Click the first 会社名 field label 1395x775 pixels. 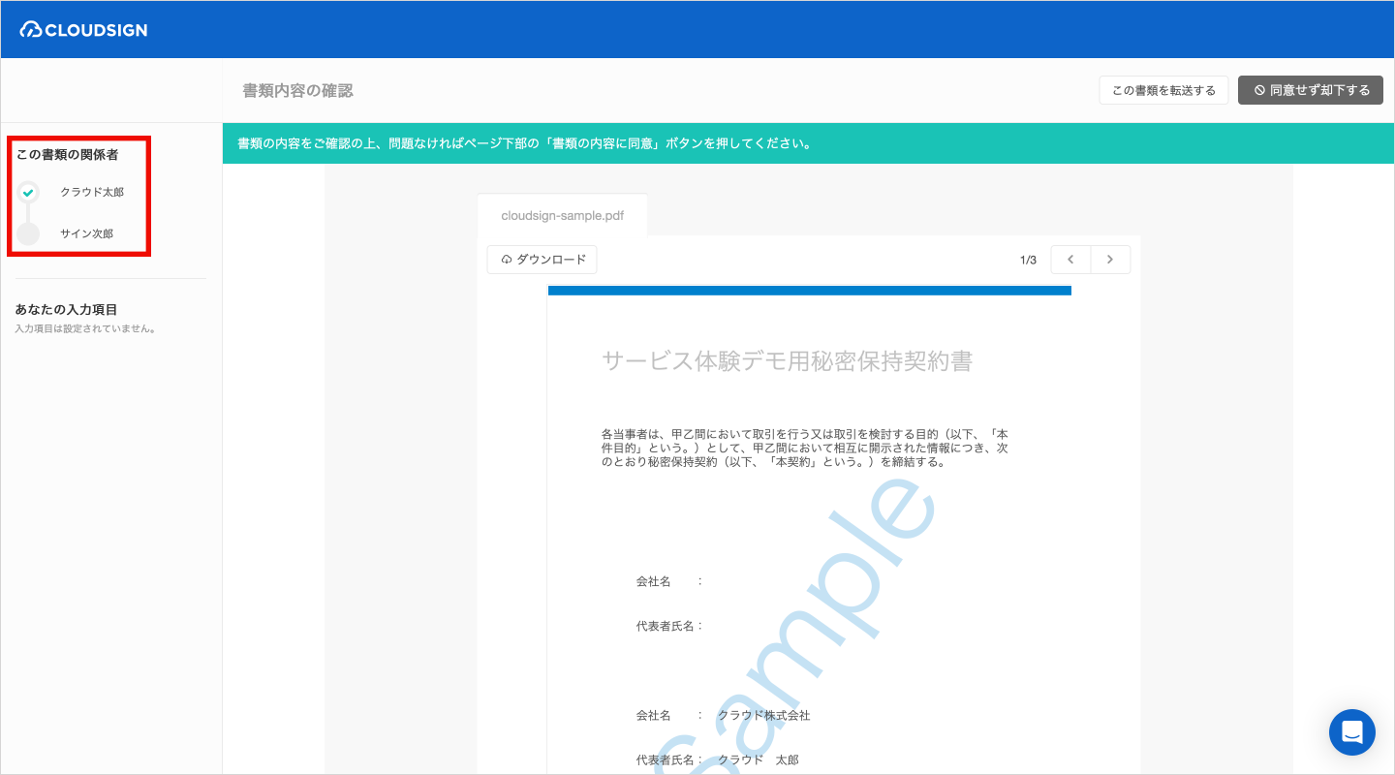click(x=653, y=581)
